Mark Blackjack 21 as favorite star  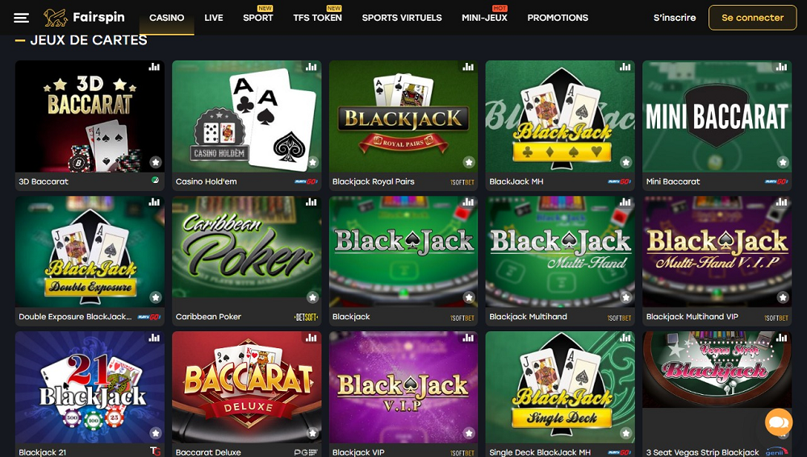pyautogui.click(x=156, y=434)
